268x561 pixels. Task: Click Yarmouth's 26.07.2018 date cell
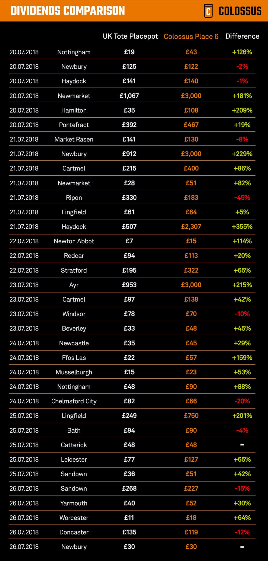click(x=24, y=503)
